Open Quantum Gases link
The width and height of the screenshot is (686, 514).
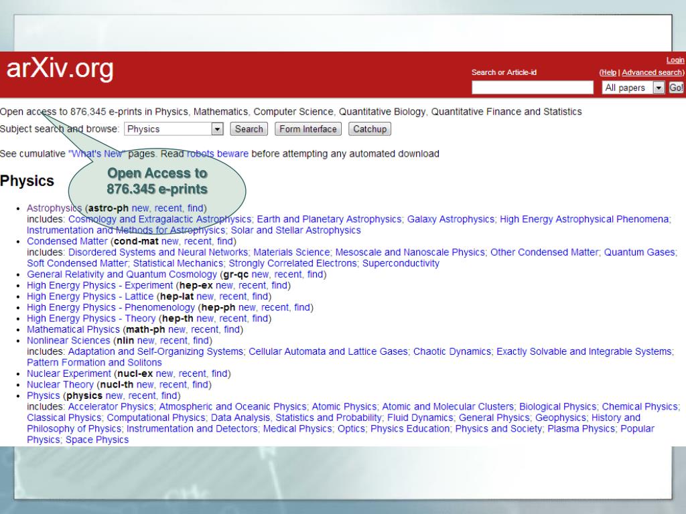coord(639,252)
